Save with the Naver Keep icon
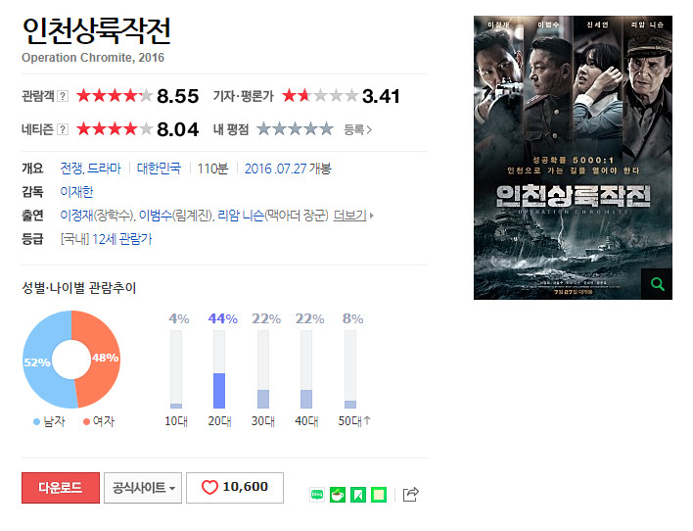This screenshot has width=693, height=531. tap(358, 495)
